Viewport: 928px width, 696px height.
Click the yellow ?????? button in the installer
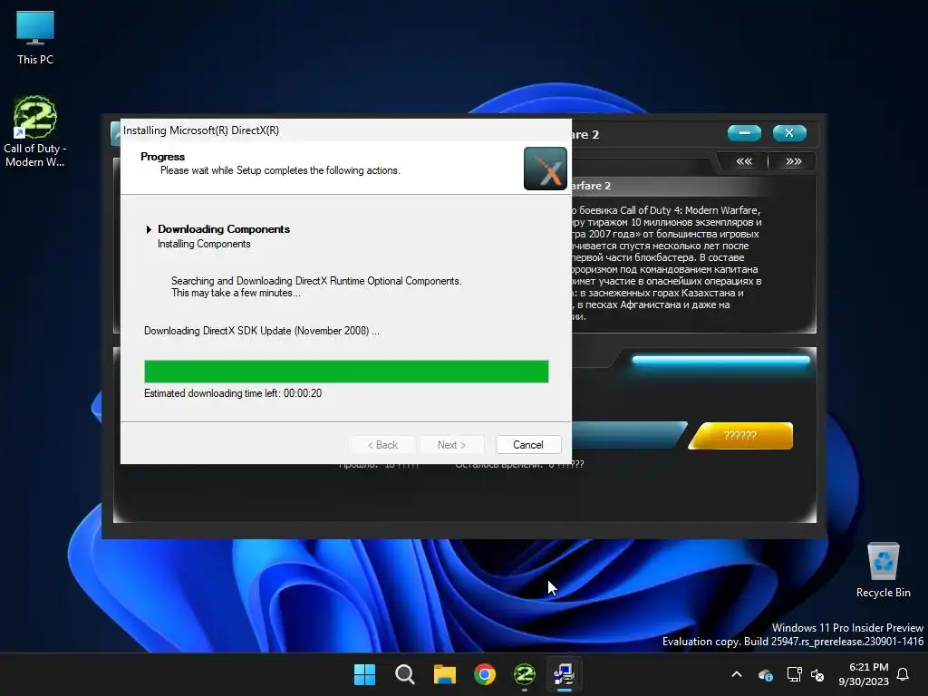740,436
